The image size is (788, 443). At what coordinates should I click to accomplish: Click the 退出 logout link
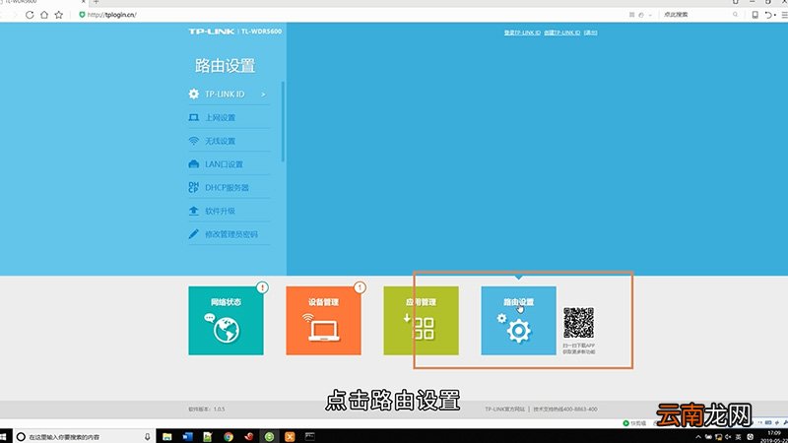(x=590, y=32)
